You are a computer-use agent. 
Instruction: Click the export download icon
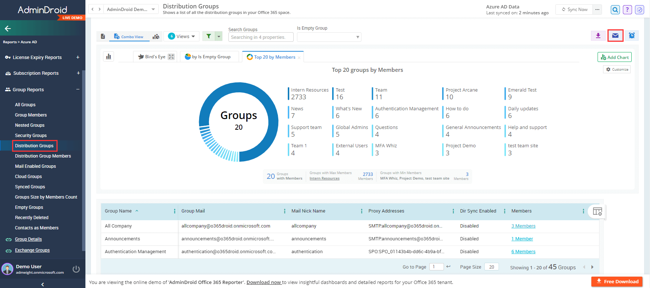[x=598, y=36]
